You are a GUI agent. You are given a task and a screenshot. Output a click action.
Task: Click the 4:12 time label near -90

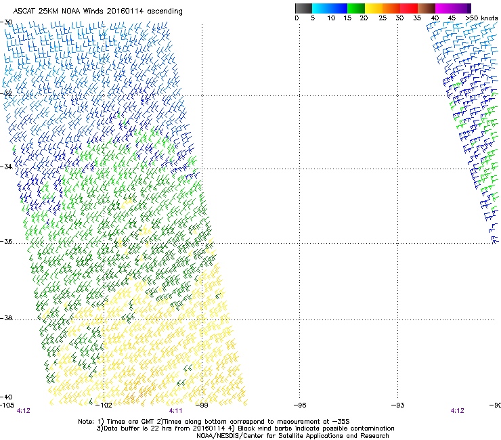pos(457,411)
